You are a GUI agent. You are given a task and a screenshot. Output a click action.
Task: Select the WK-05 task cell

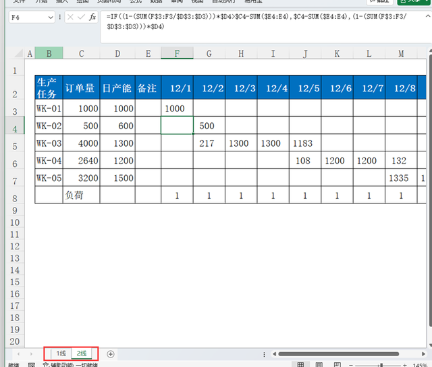(x=49, y=178)
